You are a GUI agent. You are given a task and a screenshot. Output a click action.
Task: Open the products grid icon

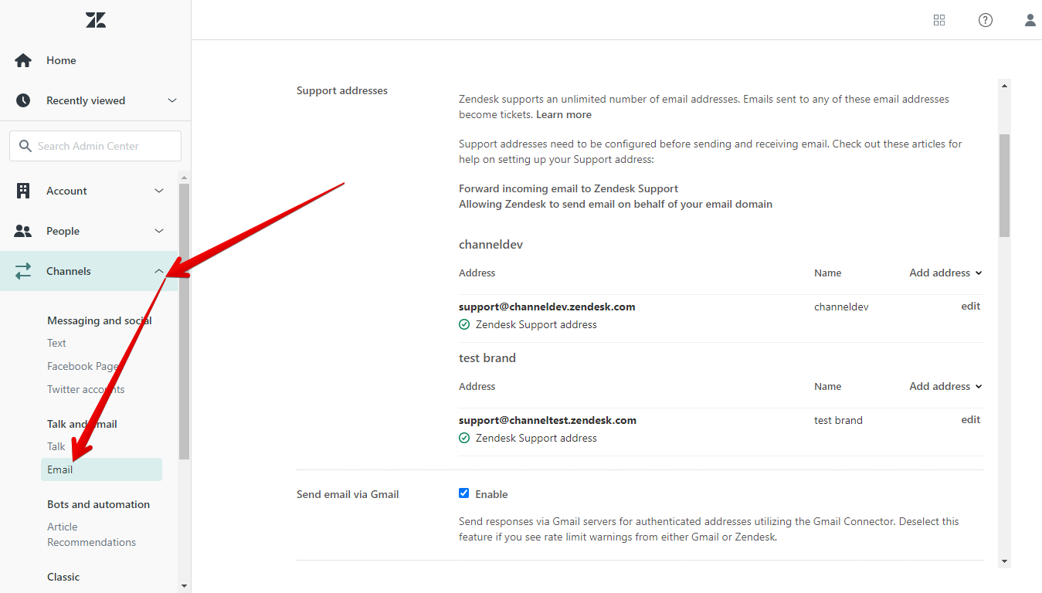(939, 20)
